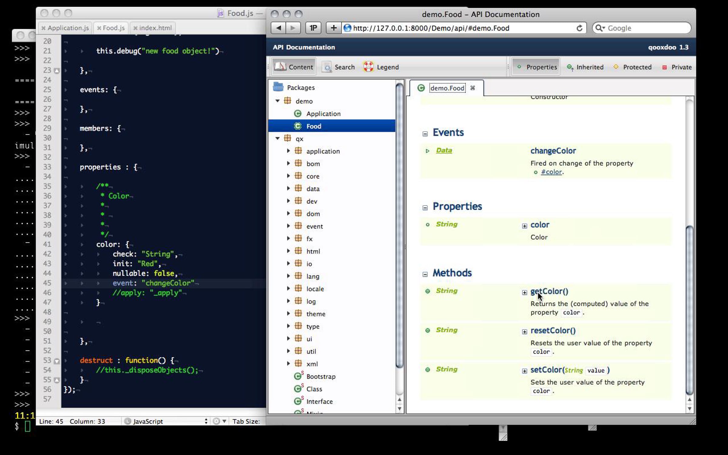Viewport: 728px width, 455px height.
Task: Toggle the Private members filter
Action: click(x=677, y=67)
